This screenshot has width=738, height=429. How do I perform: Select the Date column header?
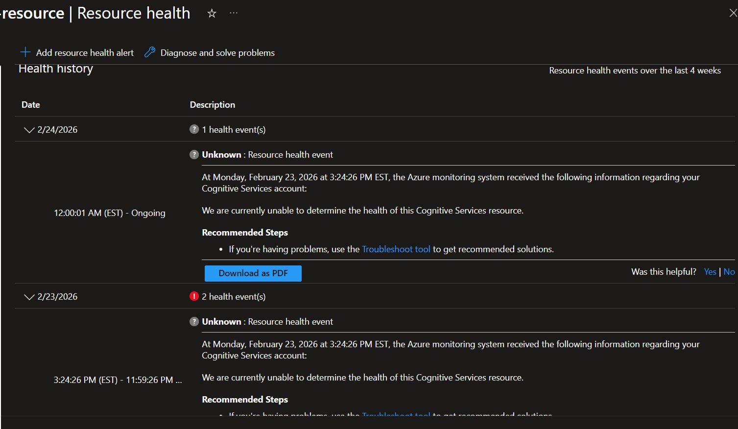tap(31, 105)
